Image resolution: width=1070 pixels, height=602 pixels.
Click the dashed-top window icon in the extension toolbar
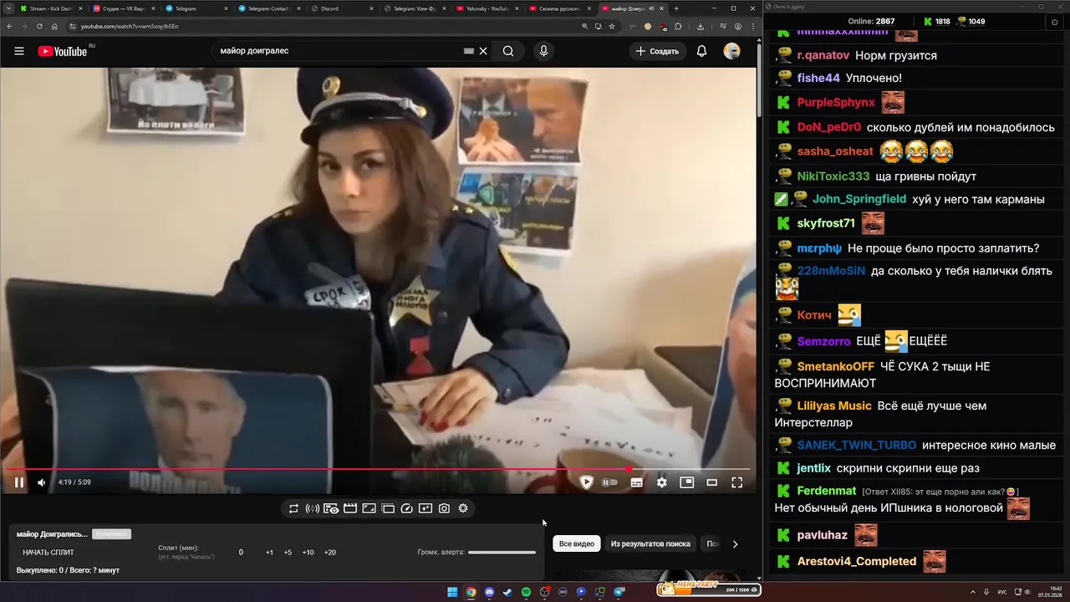(388, 508)
